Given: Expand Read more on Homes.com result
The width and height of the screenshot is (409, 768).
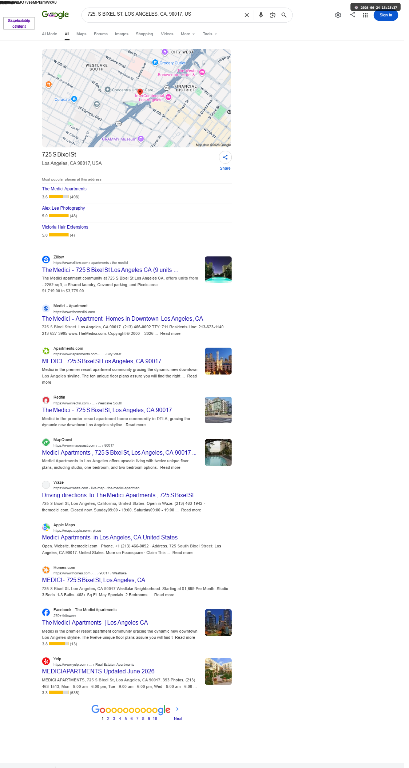Looking at the screenshot, I should [x=164, y=595].
